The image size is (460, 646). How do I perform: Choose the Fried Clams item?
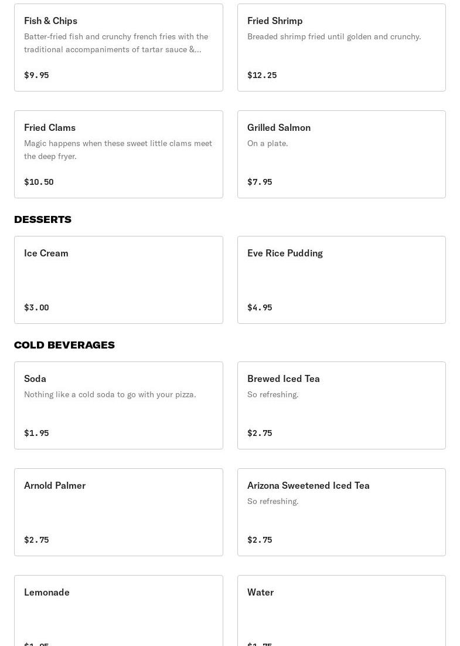(118, 154)
